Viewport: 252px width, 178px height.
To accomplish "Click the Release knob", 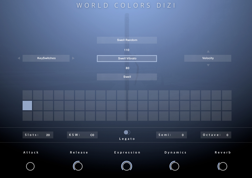I will 78,166.
